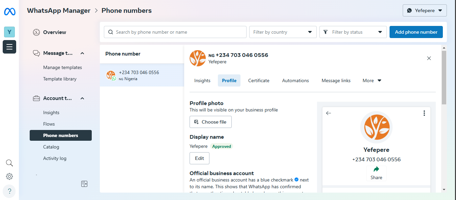Focus the search by phone number field

coord(175,32)
